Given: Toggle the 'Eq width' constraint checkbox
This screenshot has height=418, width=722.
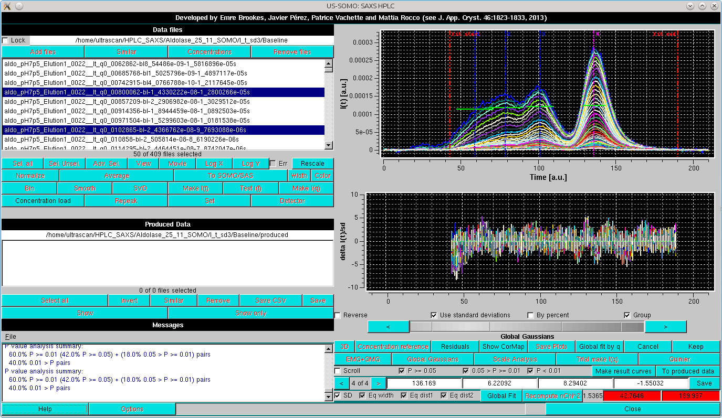Looking at the screenshot, I should click(362, 395).
